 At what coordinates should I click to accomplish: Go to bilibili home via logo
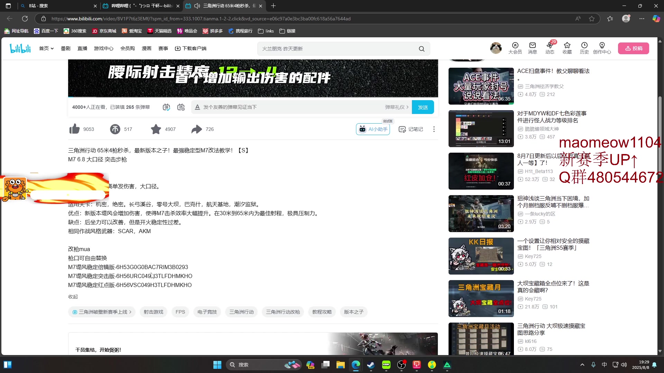click(x=20, y=48)
